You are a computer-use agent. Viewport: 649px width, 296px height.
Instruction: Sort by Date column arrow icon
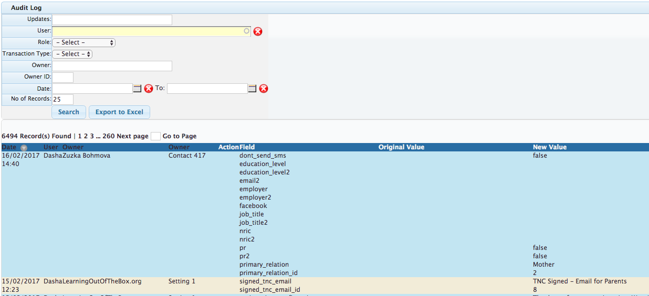point(23,148)
